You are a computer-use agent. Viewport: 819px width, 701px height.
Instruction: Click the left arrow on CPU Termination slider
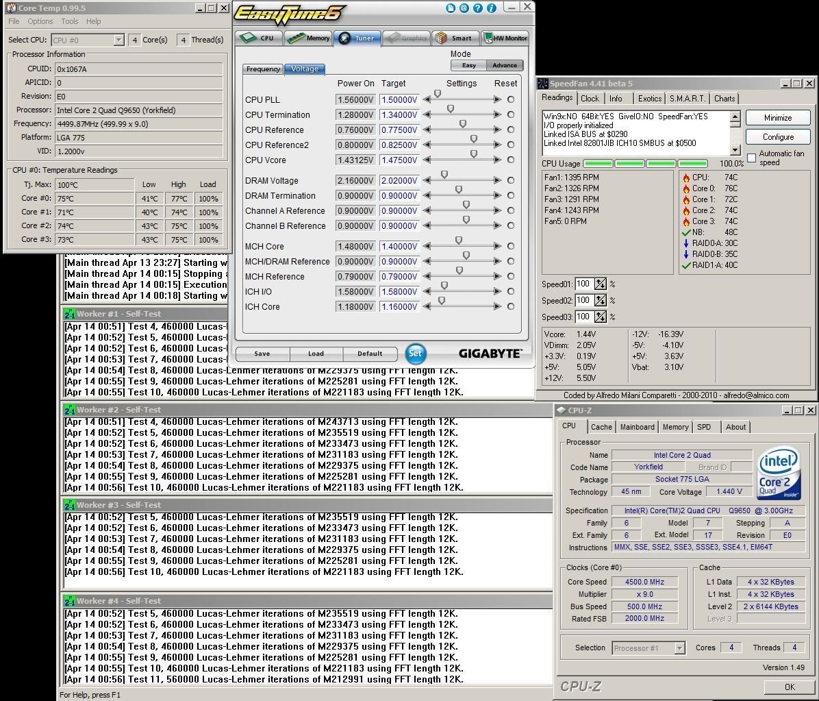(x=427, y=114)
